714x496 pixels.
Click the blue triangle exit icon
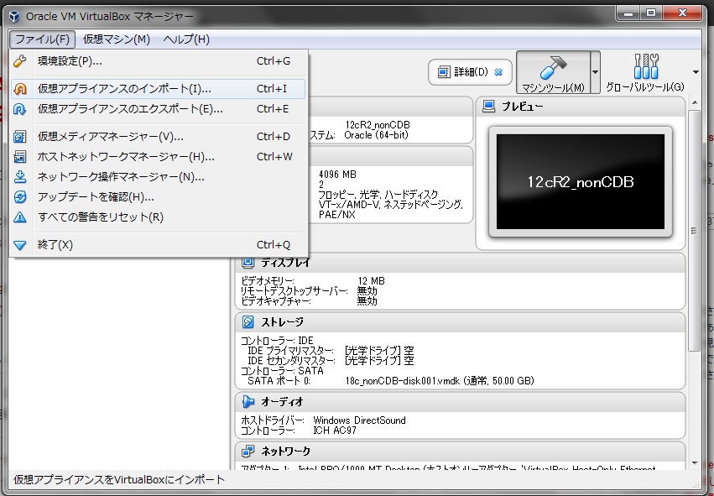[x=19, y=245]
